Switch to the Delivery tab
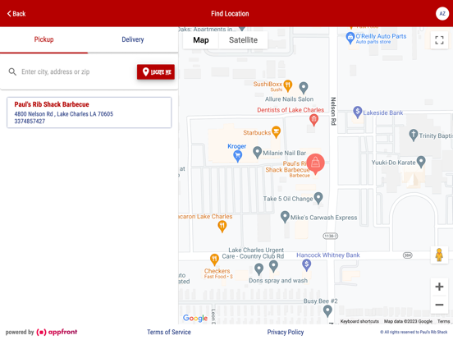Viewport: 453px width, 340px height. (x=133, y=39)
